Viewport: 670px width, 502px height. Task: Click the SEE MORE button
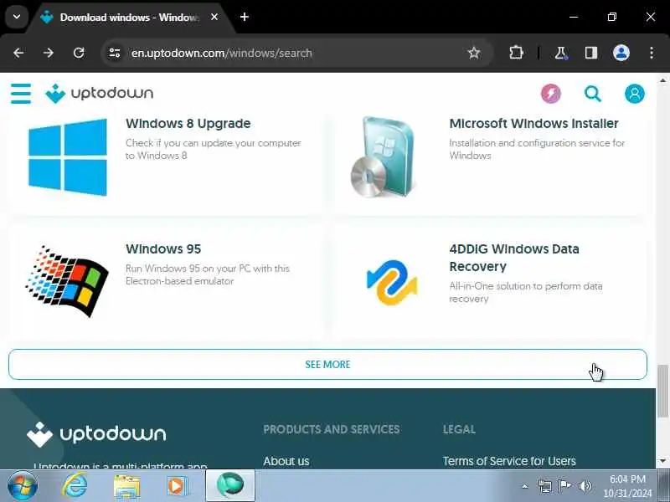click(327, 364)
